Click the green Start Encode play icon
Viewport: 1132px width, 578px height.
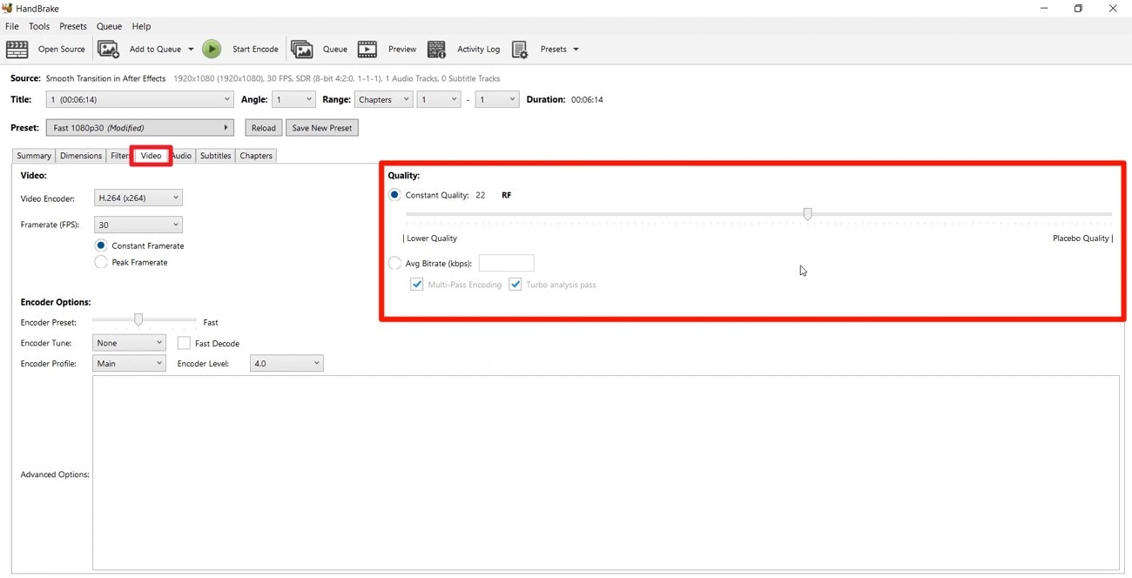[x=212, y=50]
